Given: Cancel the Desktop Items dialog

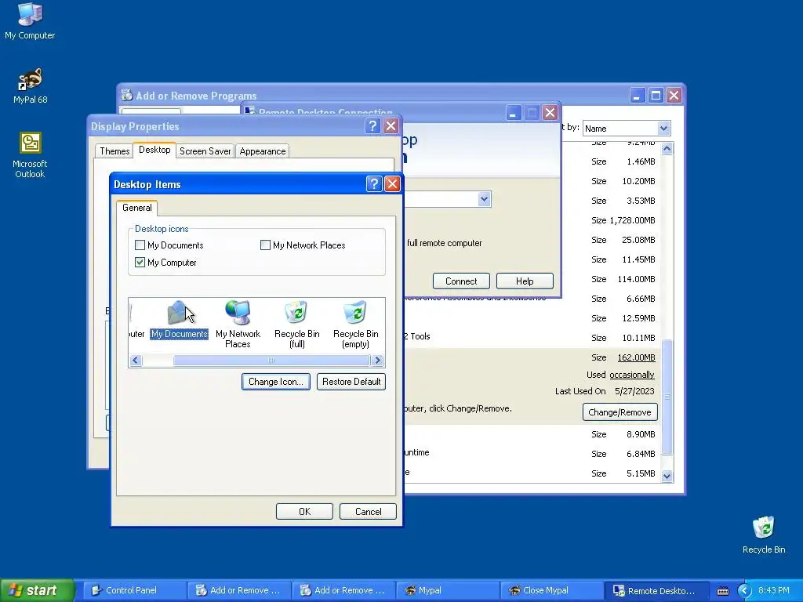Looking at the screenshot, I should [x=368, y=511].
